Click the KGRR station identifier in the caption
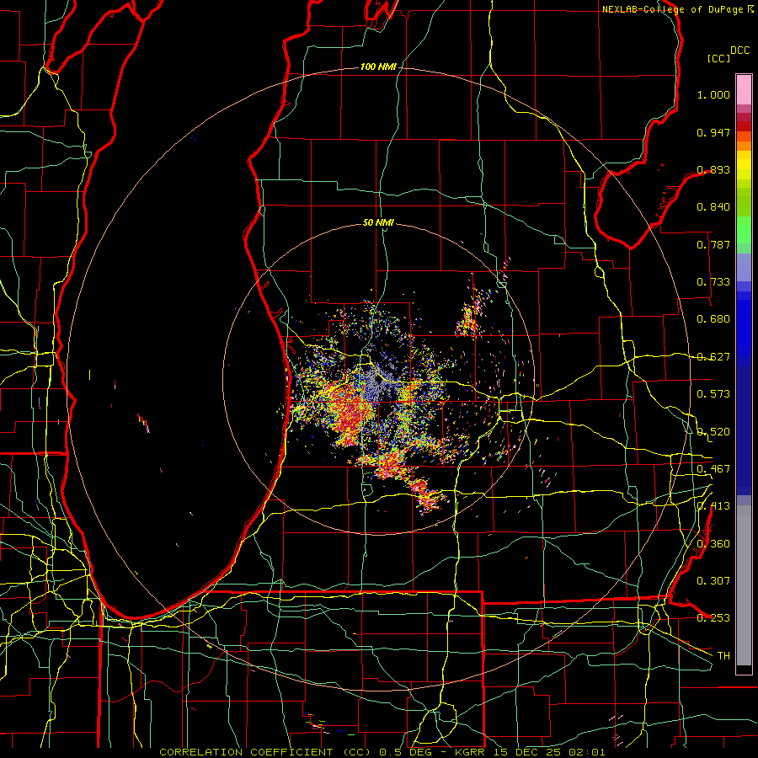 click(470, 752)
